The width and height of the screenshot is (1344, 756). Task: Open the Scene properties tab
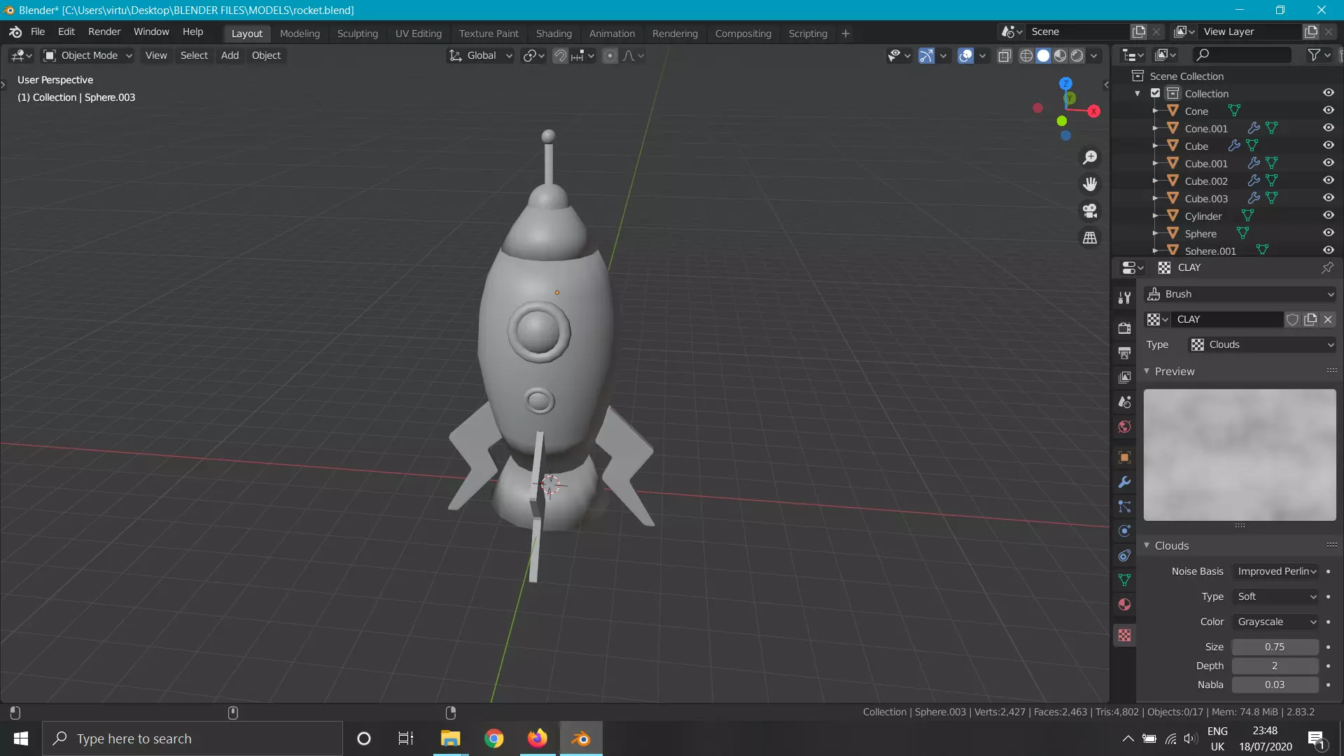[1124, 402]
